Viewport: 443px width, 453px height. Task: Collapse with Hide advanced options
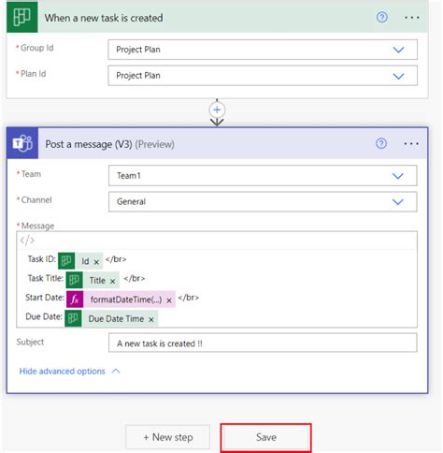[x=69, y=372]
